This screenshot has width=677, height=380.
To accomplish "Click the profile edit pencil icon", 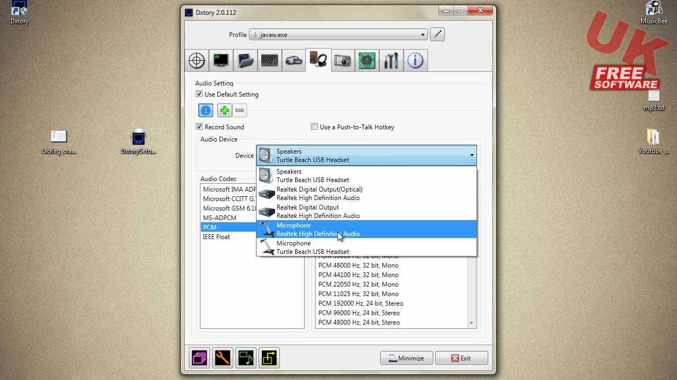I will click(x=437, y=34).
